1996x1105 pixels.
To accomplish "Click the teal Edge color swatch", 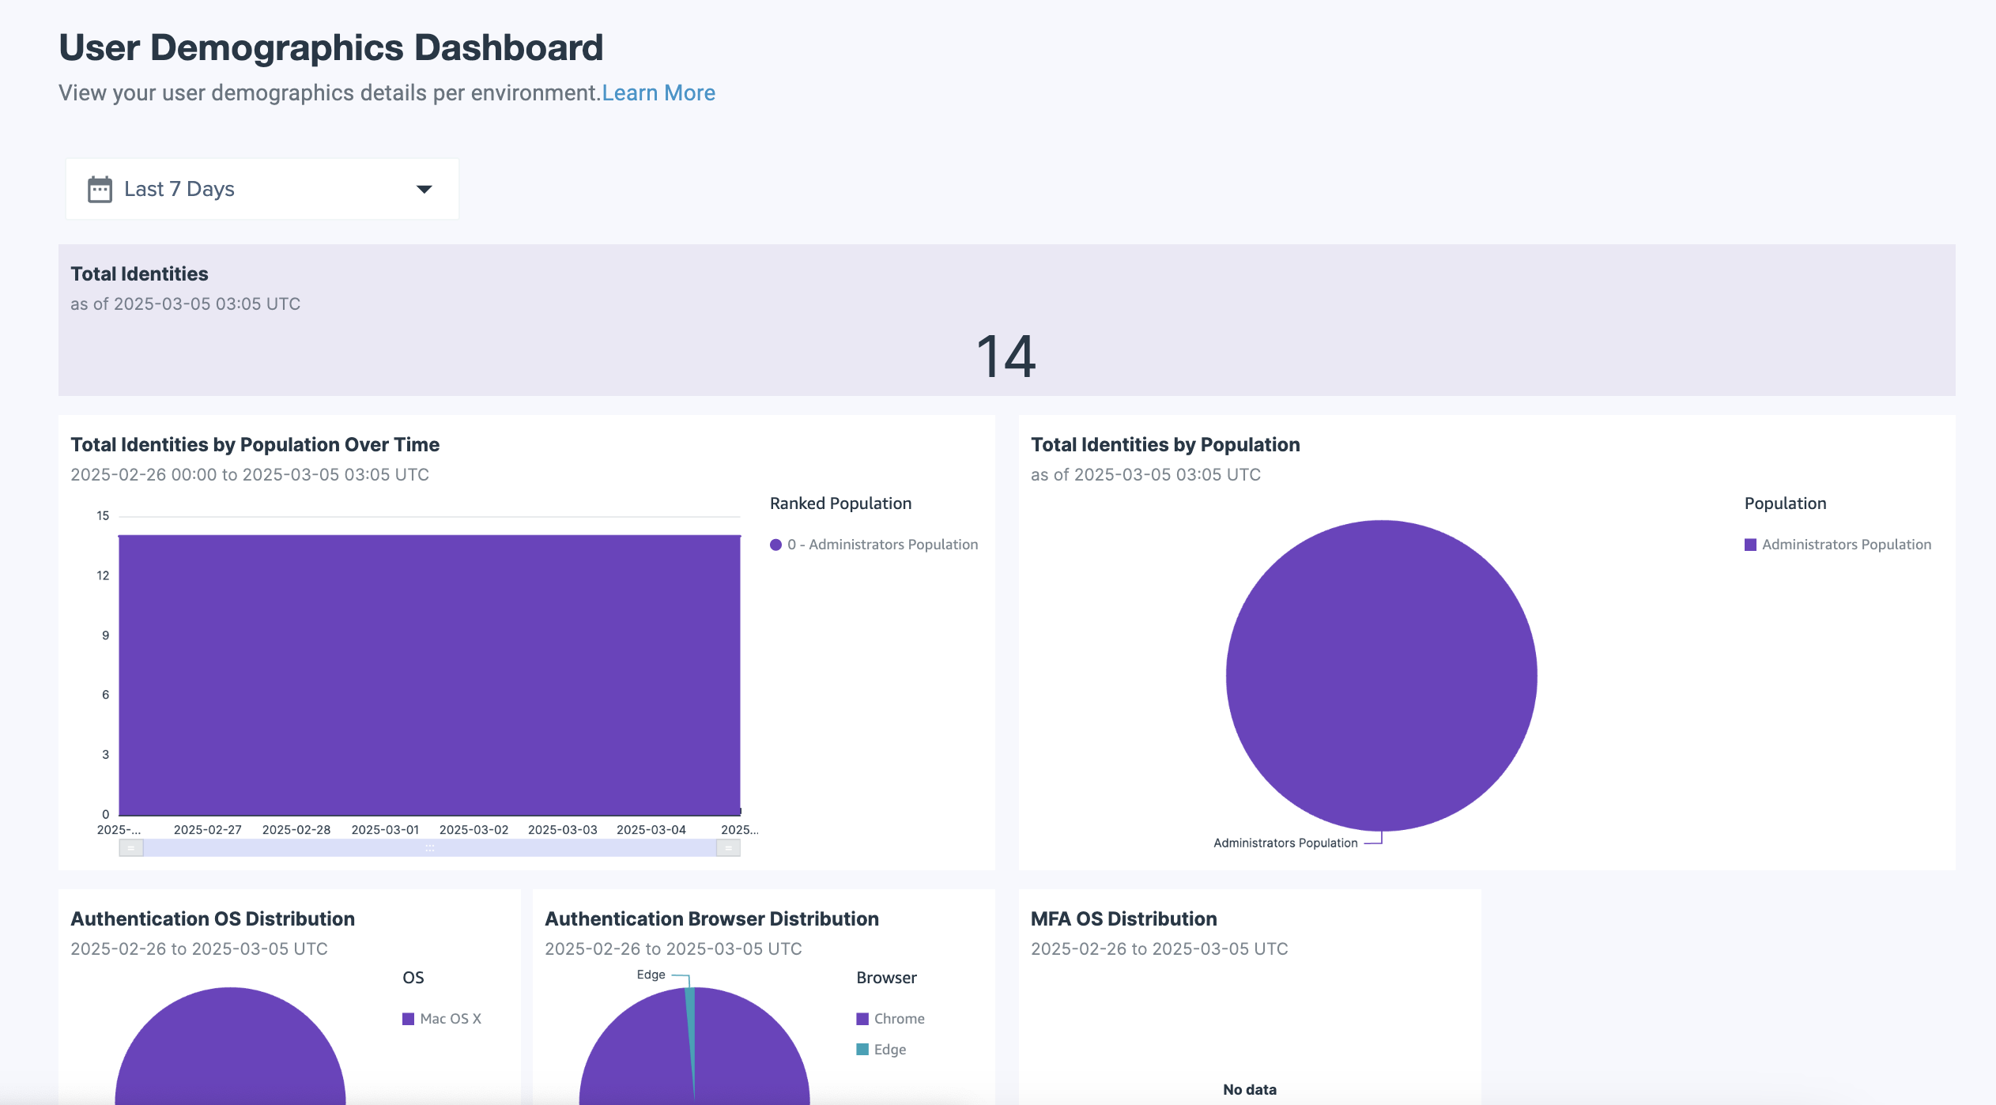I will (862, 1050).
